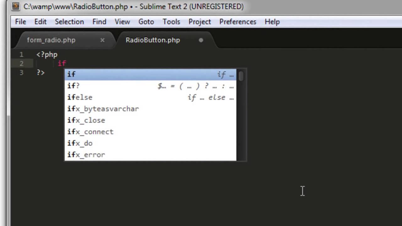The image size is (402, 226).
Task: Pick the ifx_connect completion
Action: [150, 132]
